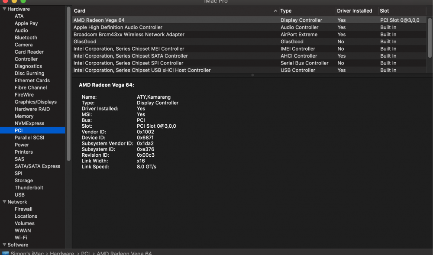Screen dimensions: 433x255
Task: Go to Hardware in the path bar
Action: (x=62, y=253)
